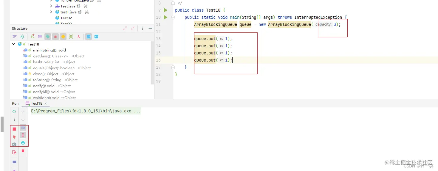Click line number 19 in the gutter

click(x=158, y=81)
